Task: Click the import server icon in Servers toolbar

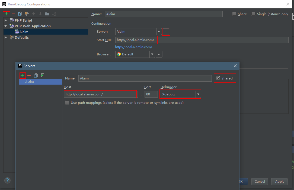Action: click(43, 75)
